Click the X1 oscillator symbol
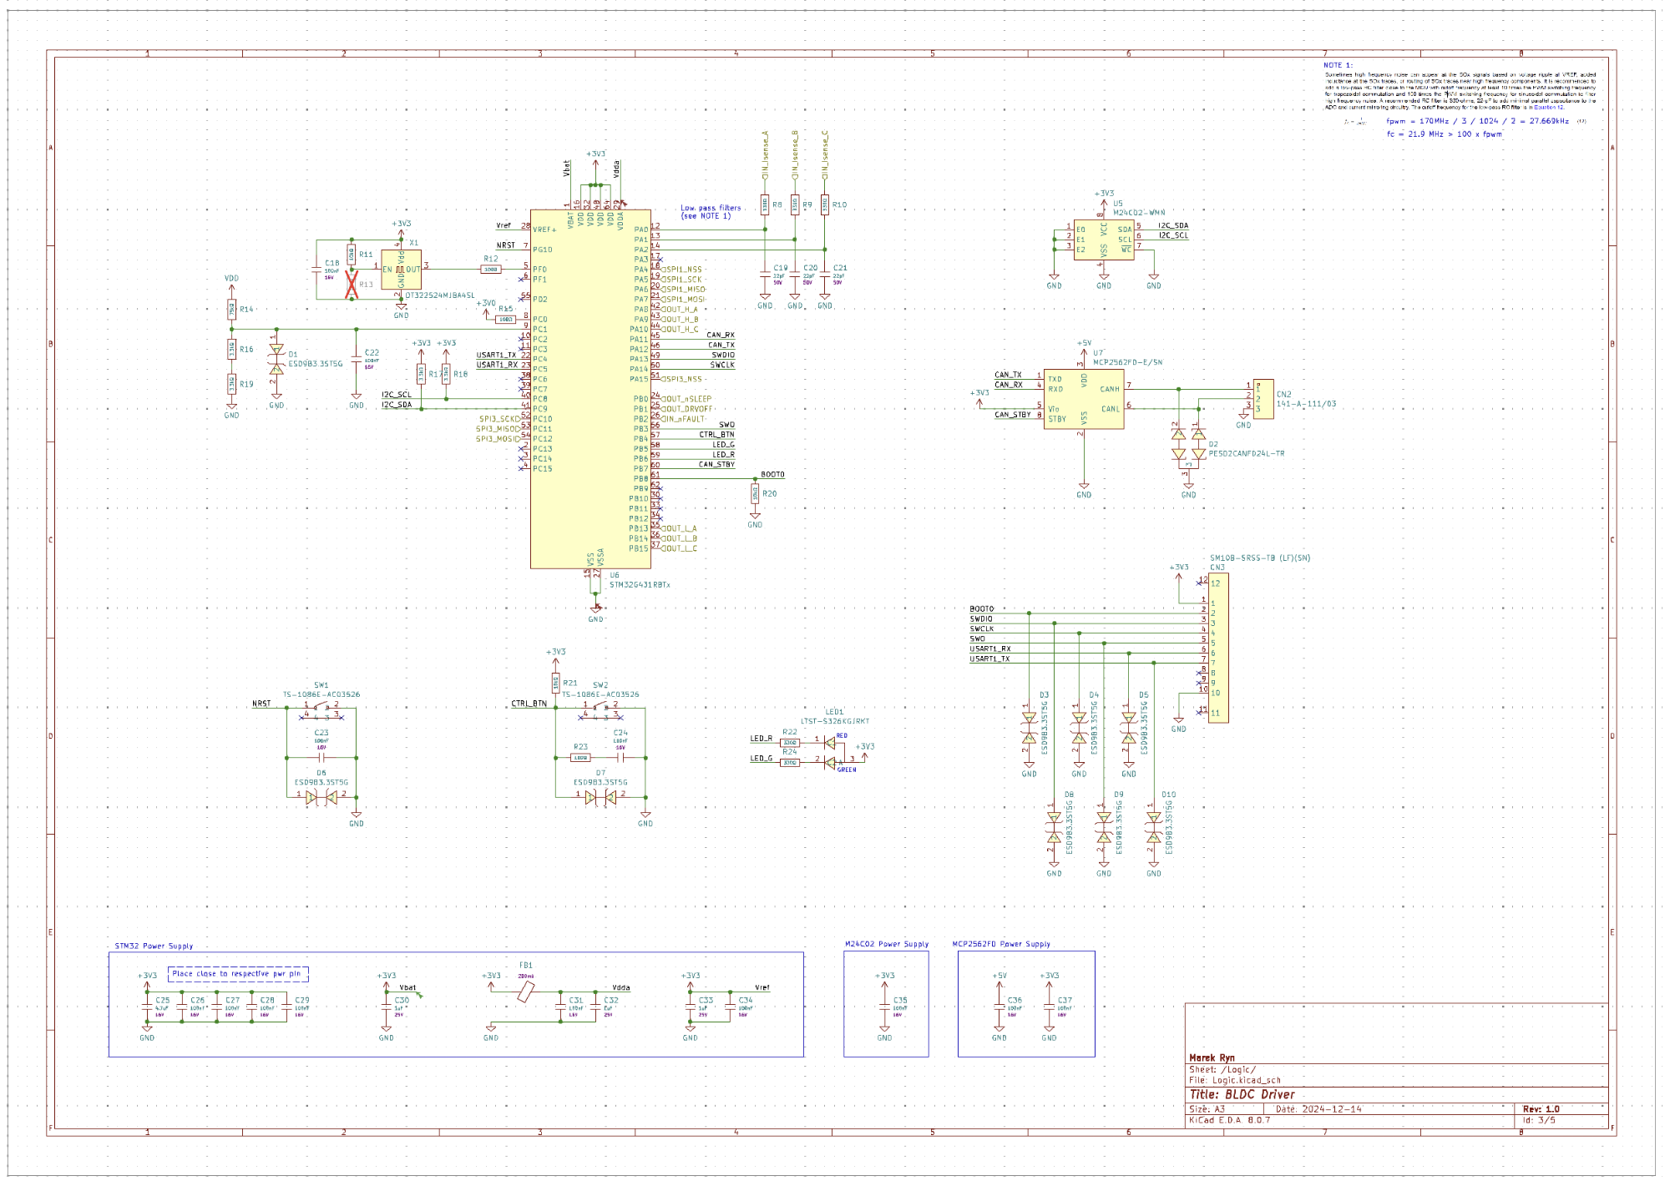Screen dimensions: 1670x1186 [401, 270]
